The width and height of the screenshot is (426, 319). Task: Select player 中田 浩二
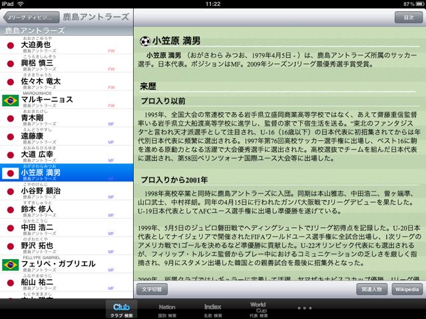(67, 227)
